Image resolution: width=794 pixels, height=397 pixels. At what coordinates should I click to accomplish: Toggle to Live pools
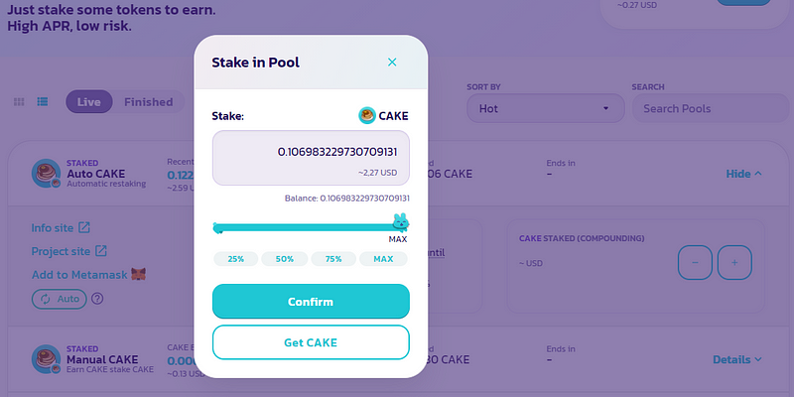[89, 102]
